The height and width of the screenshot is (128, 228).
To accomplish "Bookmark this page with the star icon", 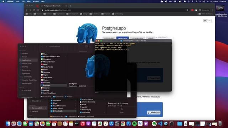I will coord(188,10).
